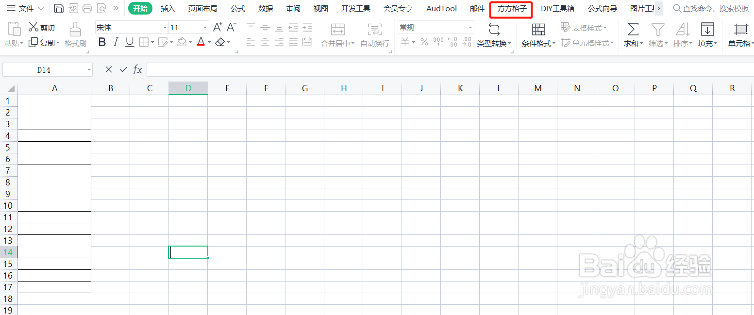The width and height of the screenshot is (754, 315).
Task: Decrease font size with A- icon
Action: pyautogui.click(x=232, y=27)
